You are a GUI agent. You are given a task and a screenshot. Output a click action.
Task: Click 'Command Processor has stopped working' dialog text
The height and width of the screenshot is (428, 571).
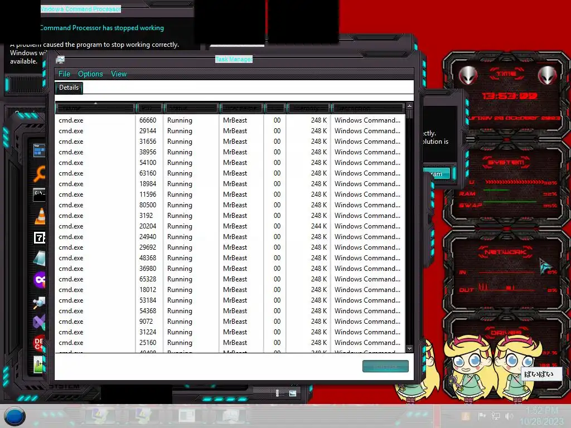coord(102,28)
